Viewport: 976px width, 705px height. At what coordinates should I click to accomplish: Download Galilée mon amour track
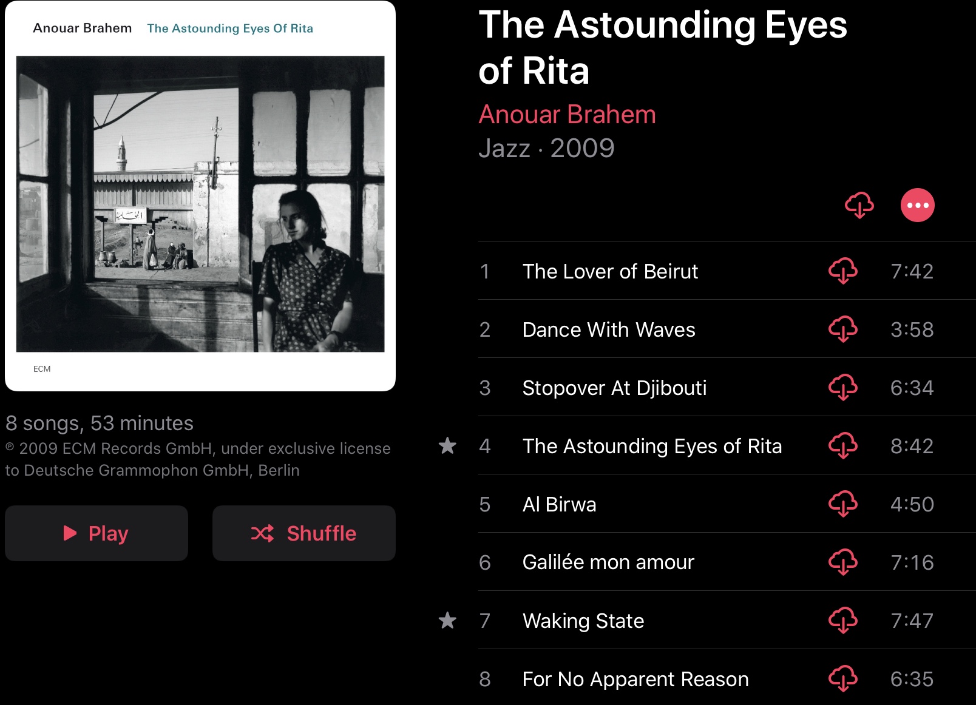click(842, 562)
